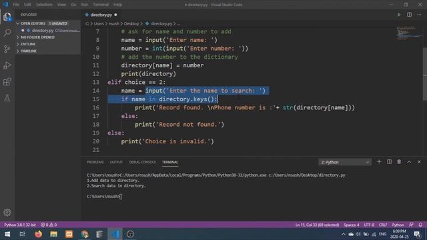Open the Go menu

pos(73,5)
